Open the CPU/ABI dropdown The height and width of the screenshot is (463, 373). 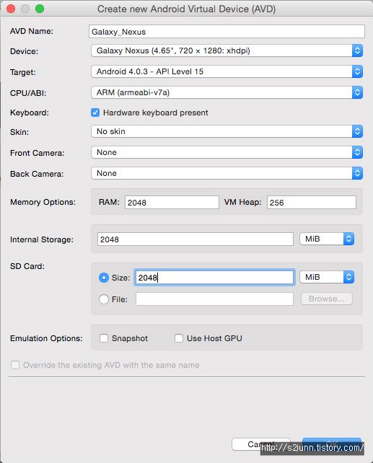point(227,93)
